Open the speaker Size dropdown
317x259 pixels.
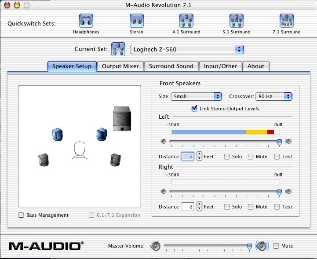196,96
